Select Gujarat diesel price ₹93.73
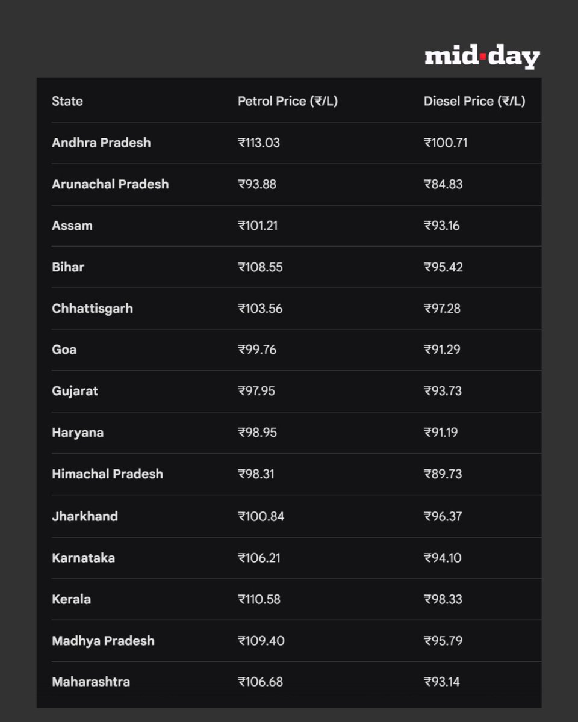The height and width of the screenshot is (722, 578). click(443, 391)
